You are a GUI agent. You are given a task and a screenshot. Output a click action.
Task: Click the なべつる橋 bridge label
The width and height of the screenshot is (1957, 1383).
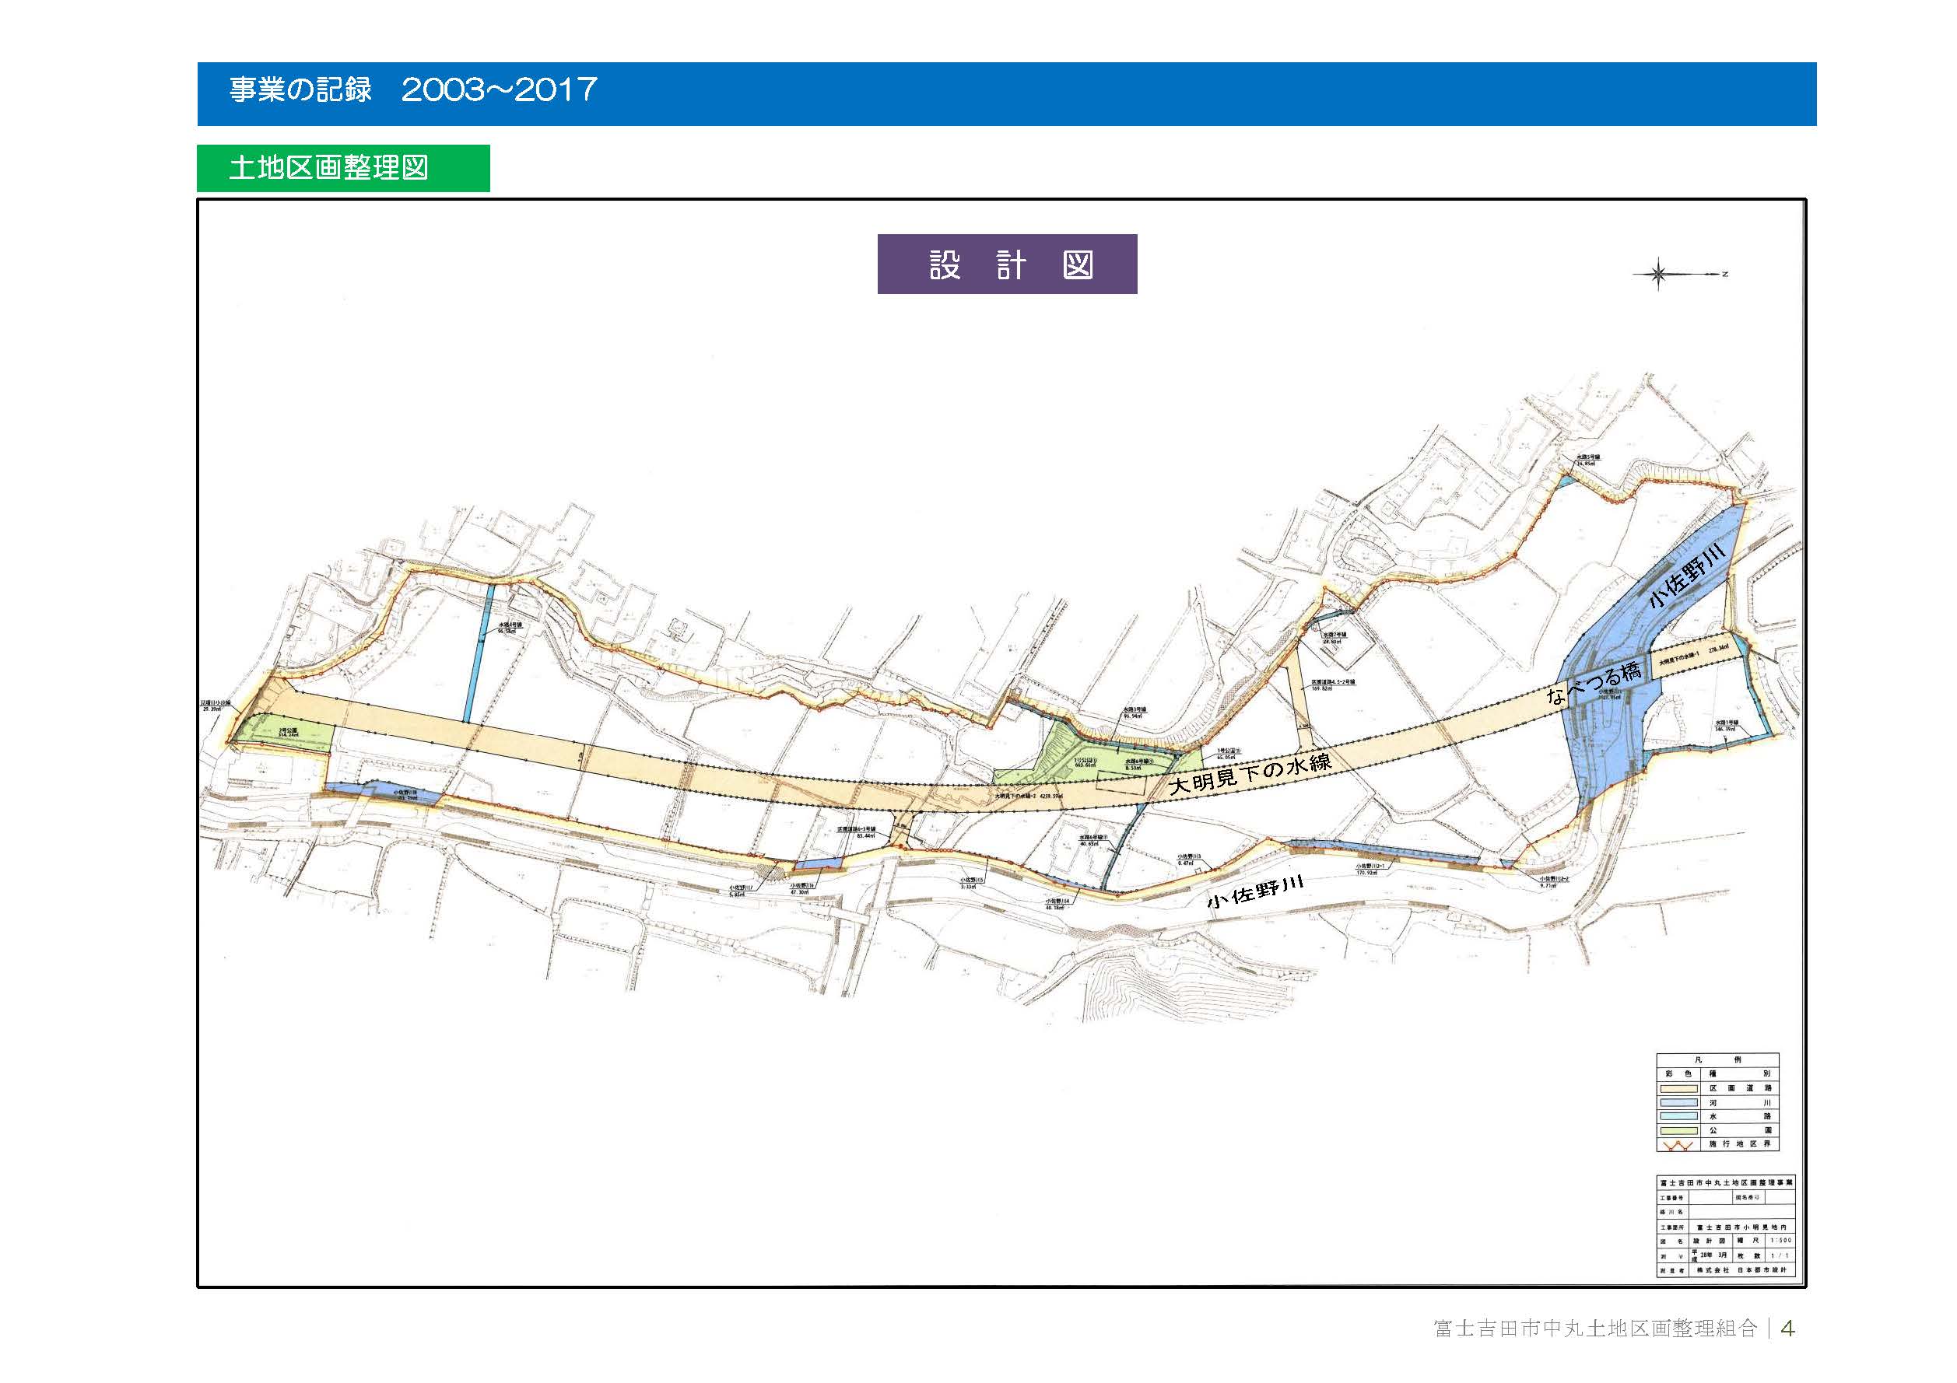click(1594, 684)
